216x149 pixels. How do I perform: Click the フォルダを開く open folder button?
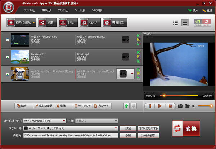coord(148,135)
